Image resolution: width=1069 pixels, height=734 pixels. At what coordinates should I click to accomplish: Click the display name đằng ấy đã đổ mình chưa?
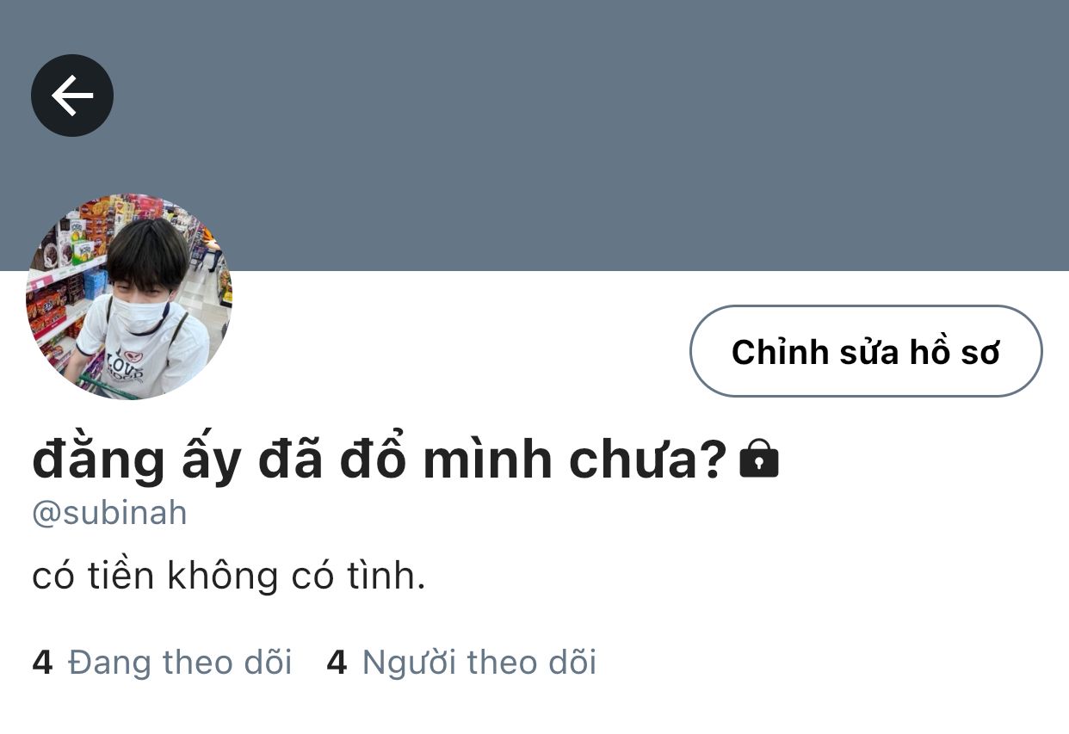click(x=380, y=460)
